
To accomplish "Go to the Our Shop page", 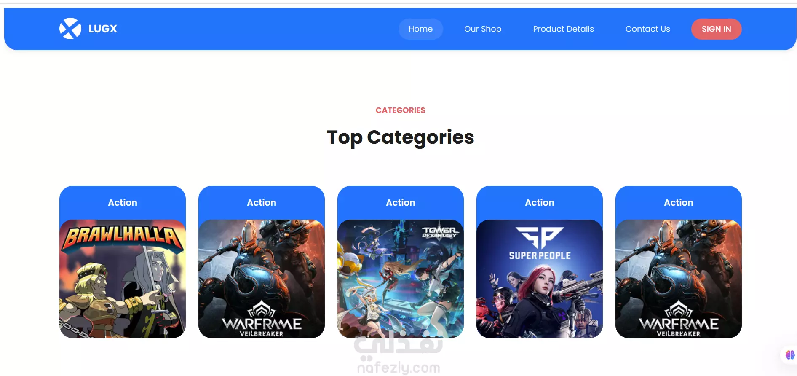I will pos(483,29).
